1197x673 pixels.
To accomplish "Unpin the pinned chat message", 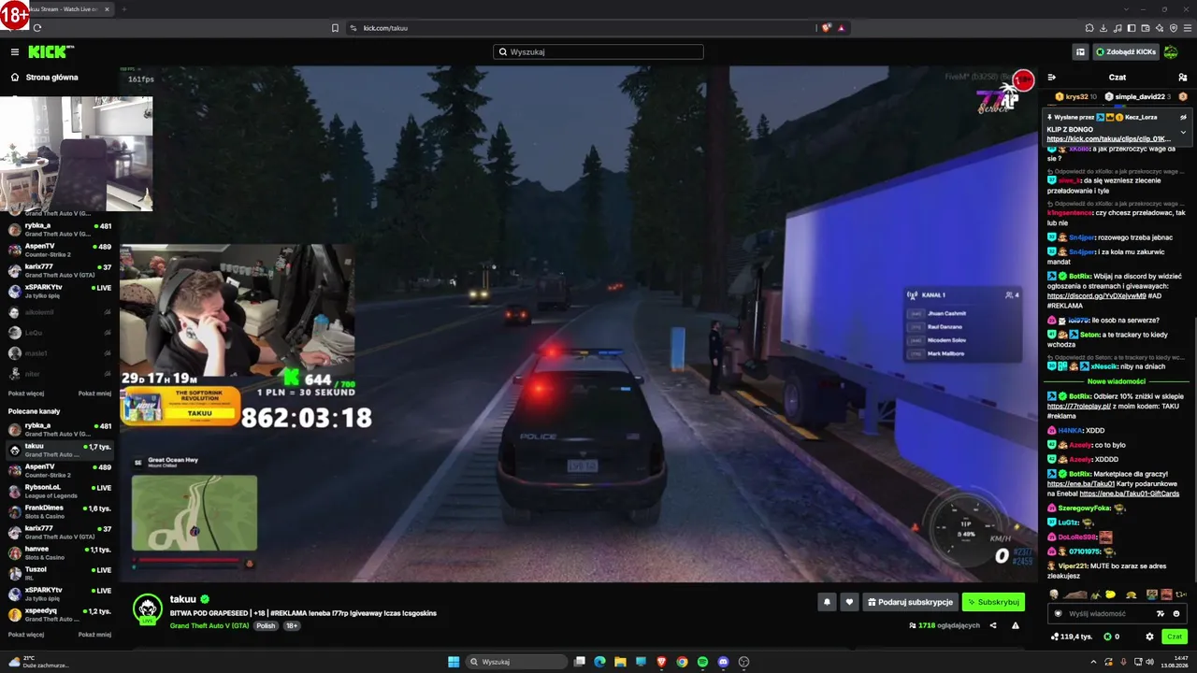I will tap(1183, 117).
